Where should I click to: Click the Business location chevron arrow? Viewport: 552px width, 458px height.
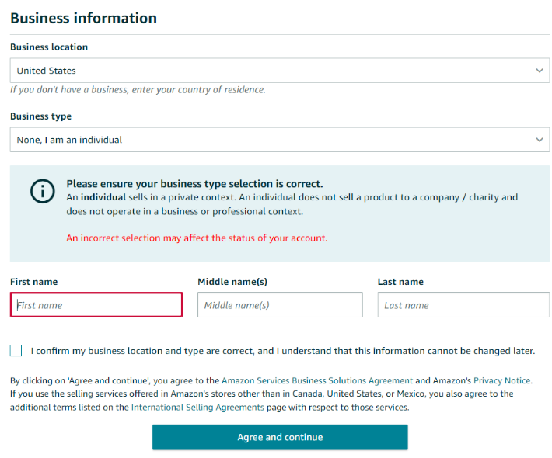coord(539,71)
